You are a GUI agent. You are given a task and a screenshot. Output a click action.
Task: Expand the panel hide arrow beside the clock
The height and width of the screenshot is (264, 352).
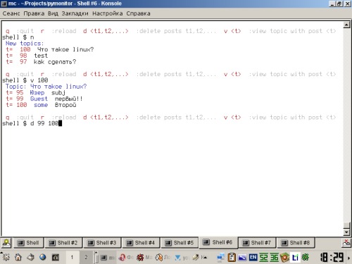coord(349,258)
